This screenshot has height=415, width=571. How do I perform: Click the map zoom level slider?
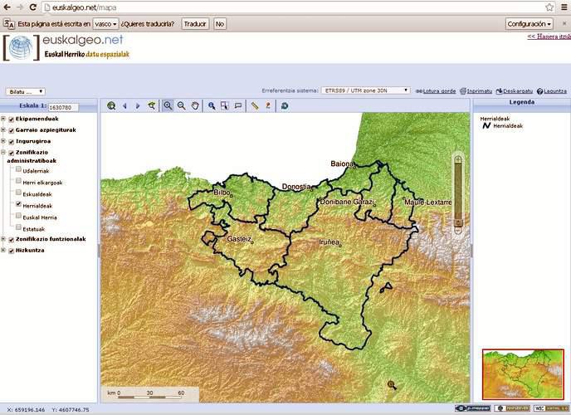click(x=457, y=191)
